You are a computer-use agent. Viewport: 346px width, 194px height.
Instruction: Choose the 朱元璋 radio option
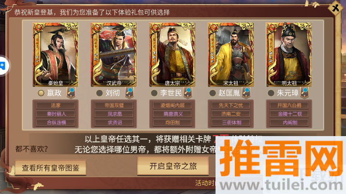tap(271, 93)
